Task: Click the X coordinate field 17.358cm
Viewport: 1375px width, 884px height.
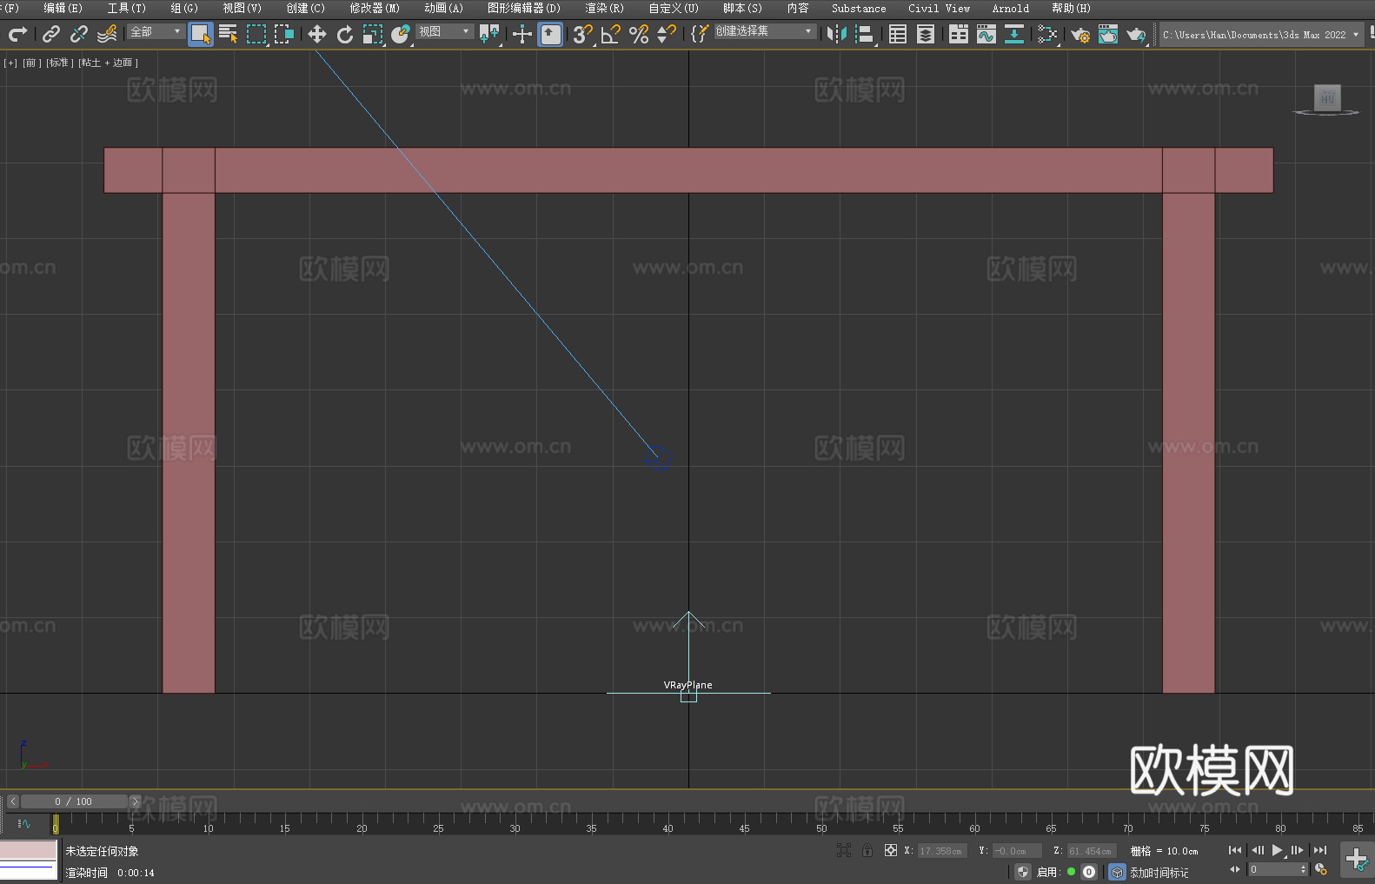Action: [x=943, y=851]
